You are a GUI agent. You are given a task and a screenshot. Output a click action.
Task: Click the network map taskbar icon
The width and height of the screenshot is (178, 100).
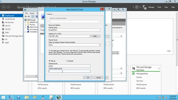click(43, 97)
